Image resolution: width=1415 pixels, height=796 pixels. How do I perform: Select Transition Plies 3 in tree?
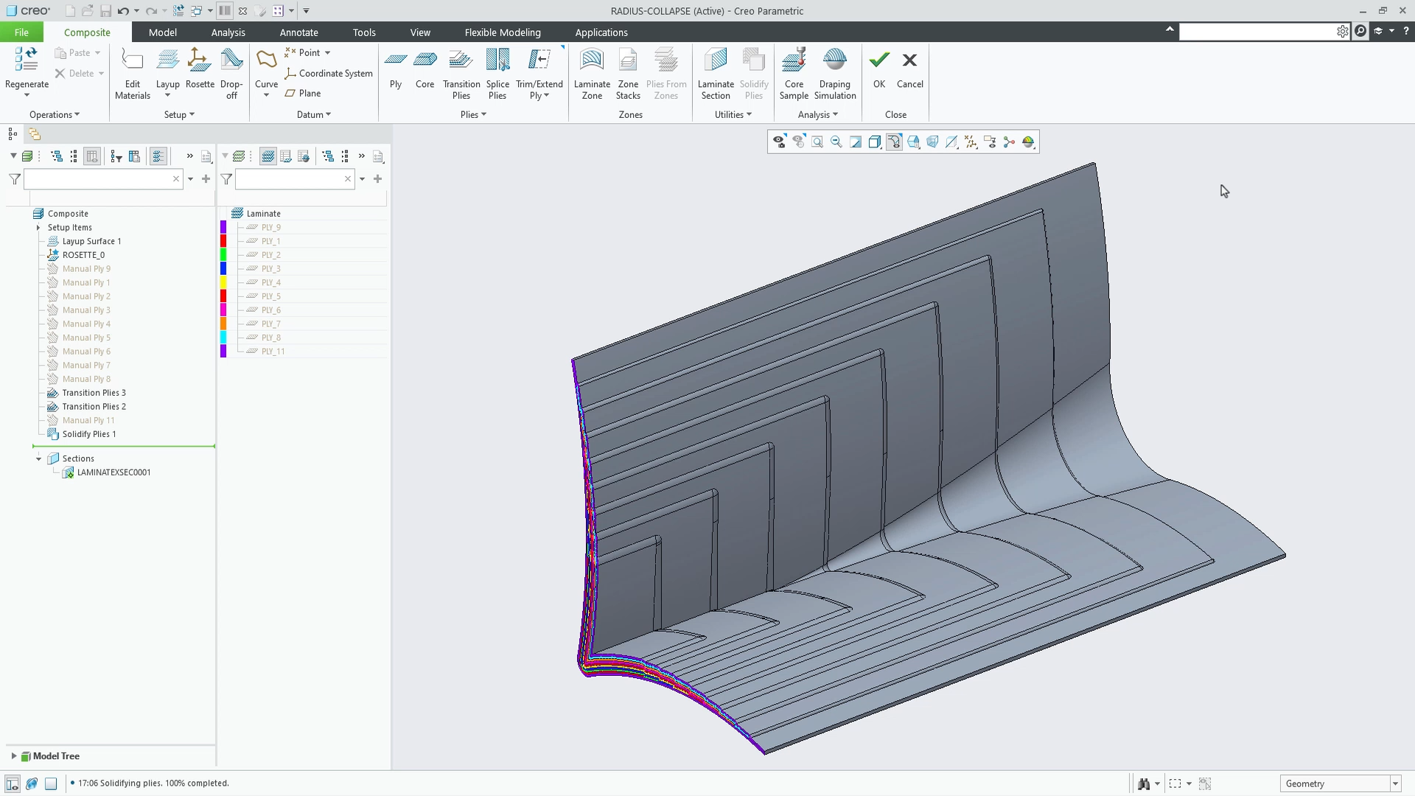(x=94, y=393)
